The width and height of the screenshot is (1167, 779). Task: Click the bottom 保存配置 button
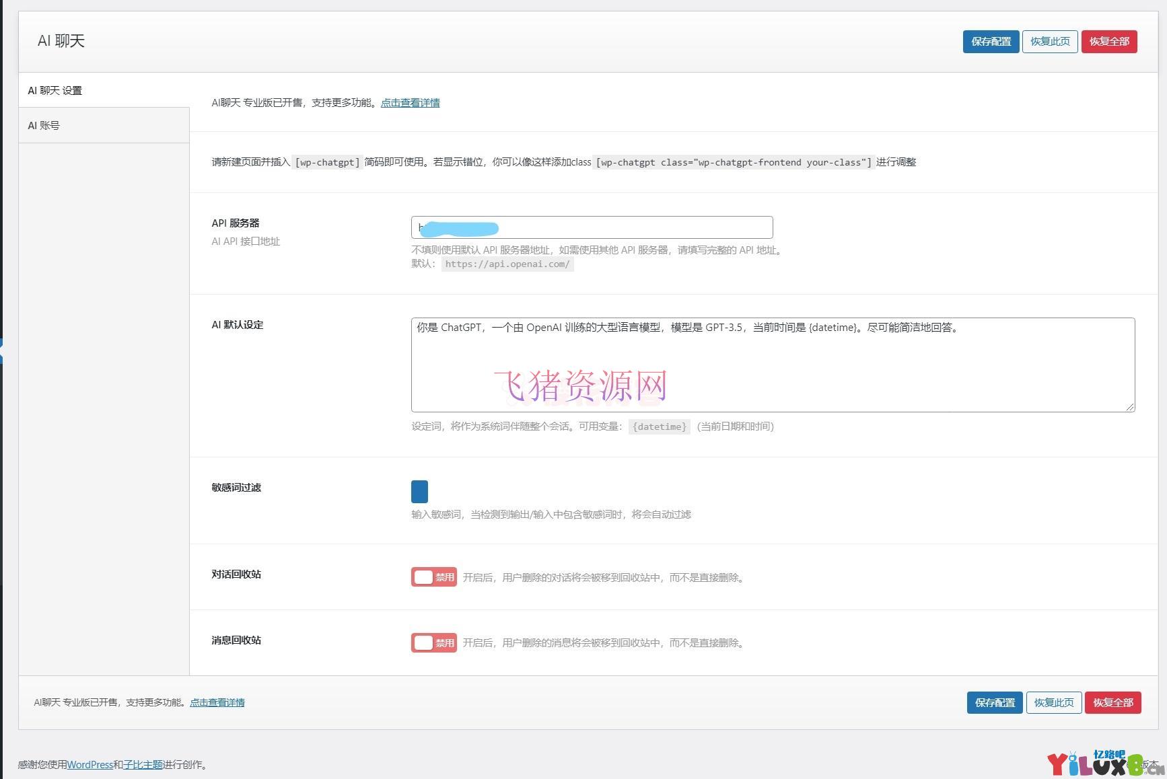[x=994, y=702]
